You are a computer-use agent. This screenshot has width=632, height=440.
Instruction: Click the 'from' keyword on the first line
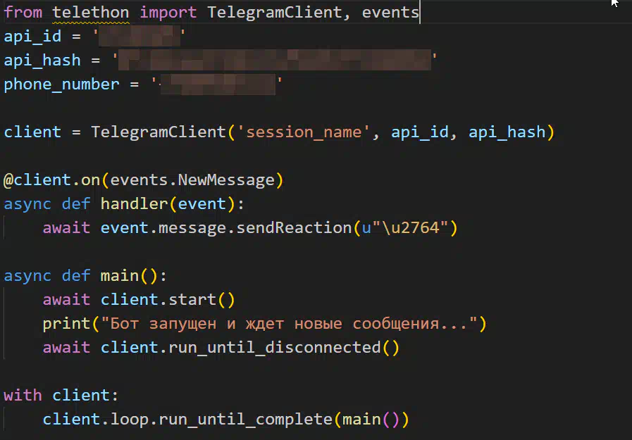click(x=23, y=13)
